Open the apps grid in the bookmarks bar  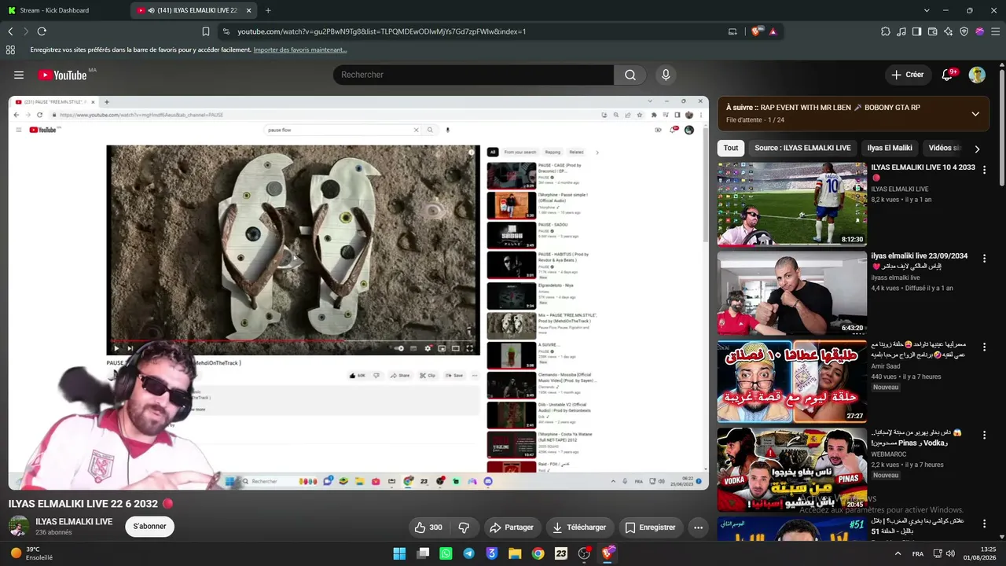tap(10, 50)
